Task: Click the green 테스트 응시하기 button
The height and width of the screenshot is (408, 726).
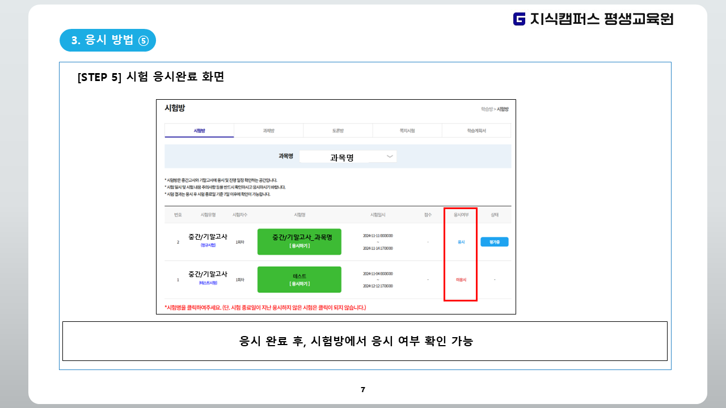Action: point(299,279)
